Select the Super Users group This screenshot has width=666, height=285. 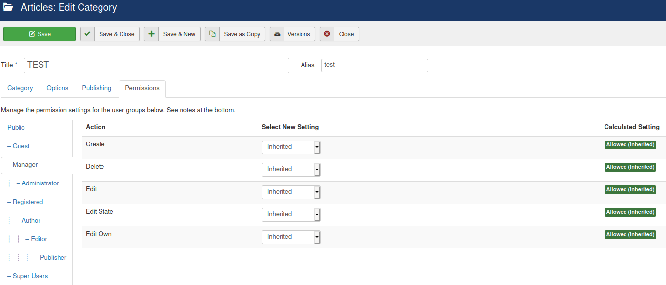tap(30, 276)
